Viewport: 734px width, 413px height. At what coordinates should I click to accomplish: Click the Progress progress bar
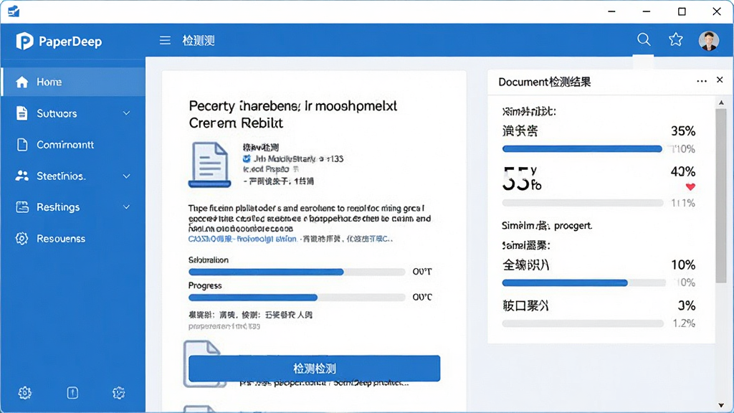(x=297, y=298)
